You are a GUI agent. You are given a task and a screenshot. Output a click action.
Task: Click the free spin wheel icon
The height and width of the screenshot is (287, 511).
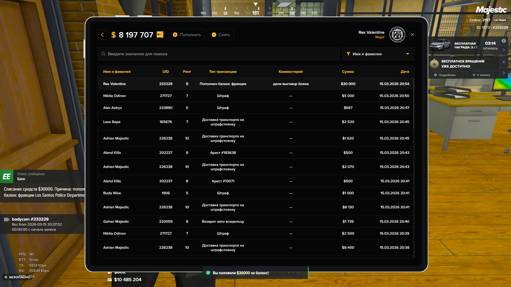pyautogui.click(x=434, y=64)
